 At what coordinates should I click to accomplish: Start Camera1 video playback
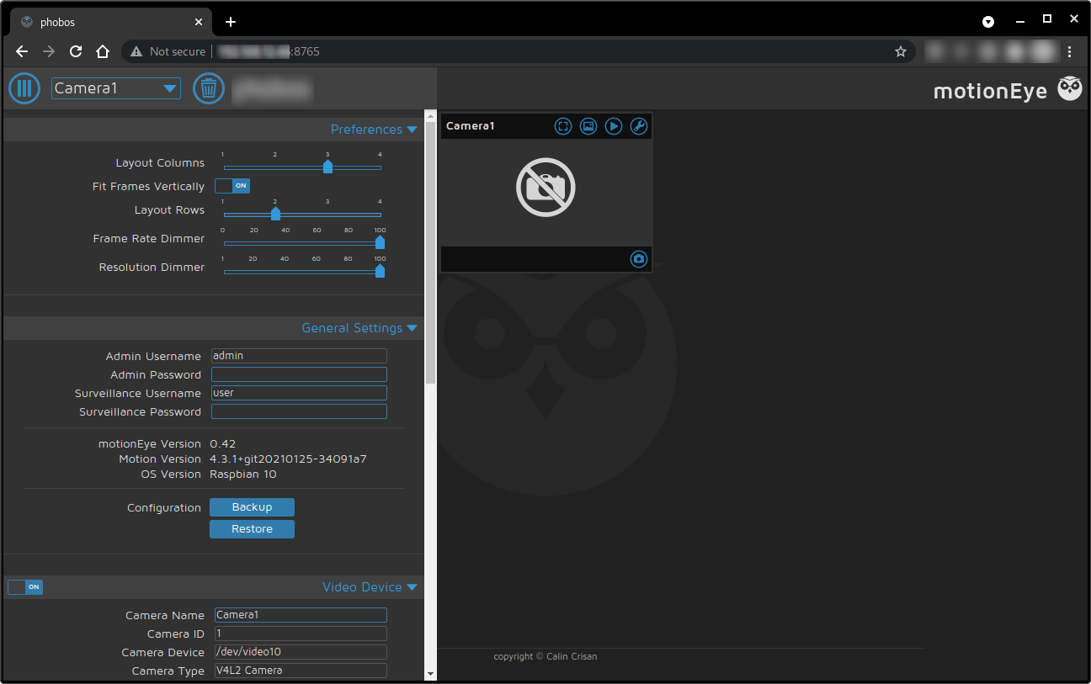613,125
